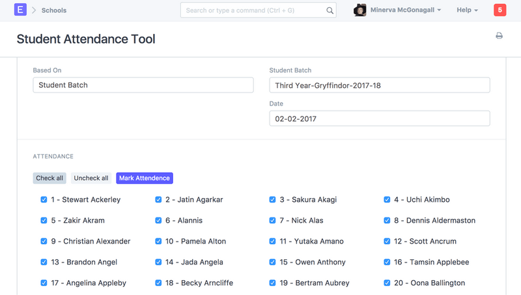Deselect 15 - Owen Anthony checkbox
This screenshot has height=295, width=521.
tap(273, 262)
